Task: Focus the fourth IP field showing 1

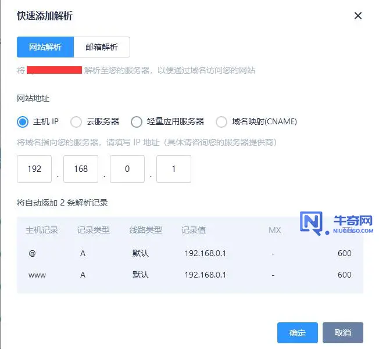Action: click(174, 169)
